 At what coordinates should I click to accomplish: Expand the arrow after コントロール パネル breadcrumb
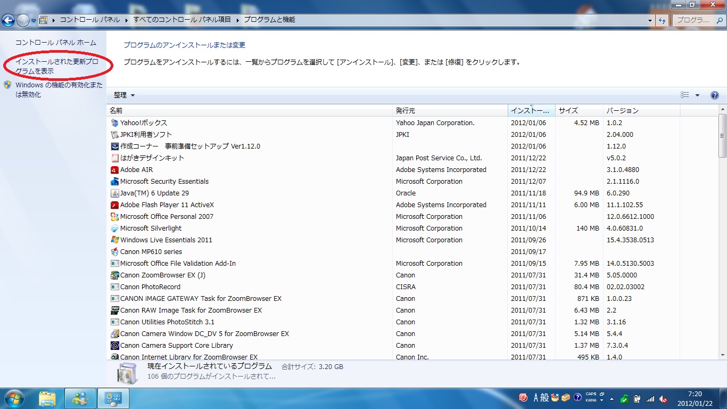click(126, 20)
